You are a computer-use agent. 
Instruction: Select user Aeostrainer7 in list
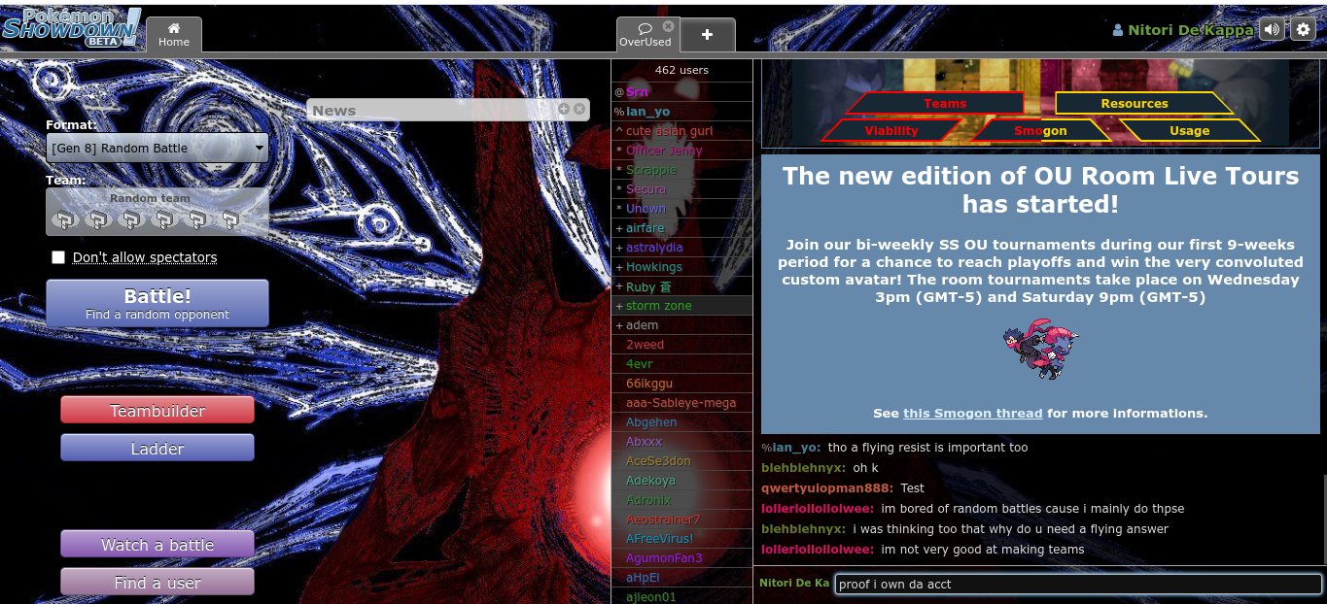pyautogui.click(x=681, y=519)
